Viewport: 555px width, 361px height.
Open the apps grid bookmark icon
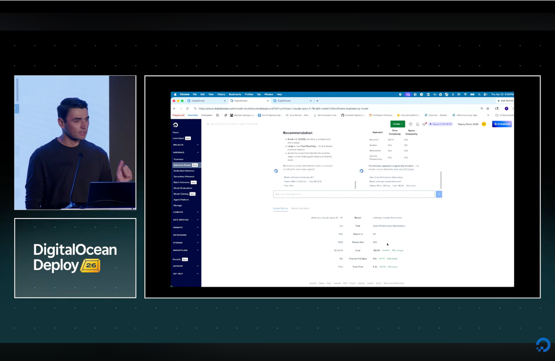tap(218, 115)
